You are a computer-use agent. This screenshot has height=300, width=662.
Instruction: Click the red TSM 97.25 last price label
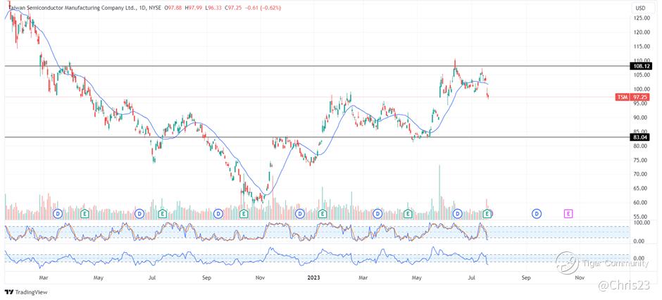pos(633,97)
